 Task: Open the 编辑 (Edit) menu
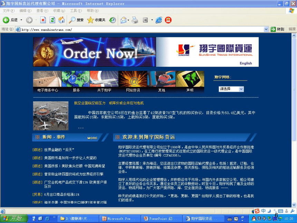(x=25, y=11)
